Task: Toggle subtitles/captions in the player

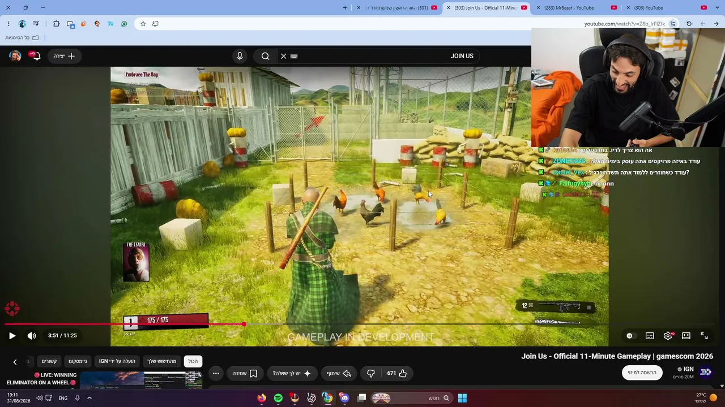Action: (x=650, y=336)
